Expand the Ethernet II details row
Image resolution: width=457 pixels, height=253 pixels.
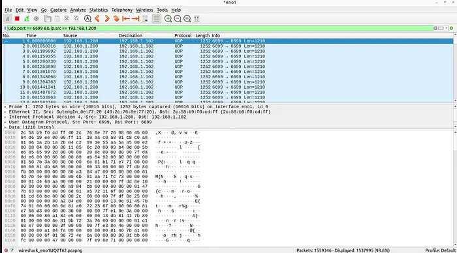tap(5, 112)
